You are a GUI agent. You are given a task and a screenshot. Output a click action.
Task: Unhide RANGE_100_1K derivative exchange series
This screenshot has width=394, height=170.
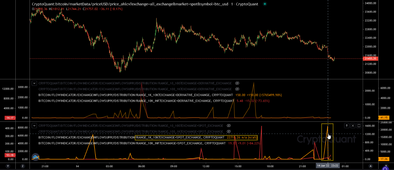pos(237,89)
